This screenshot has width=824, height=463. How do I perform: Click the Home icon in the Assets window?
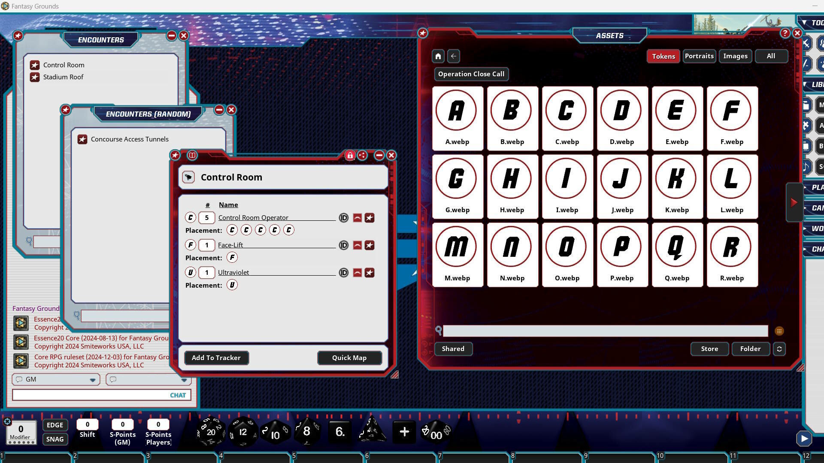point(438,56)
